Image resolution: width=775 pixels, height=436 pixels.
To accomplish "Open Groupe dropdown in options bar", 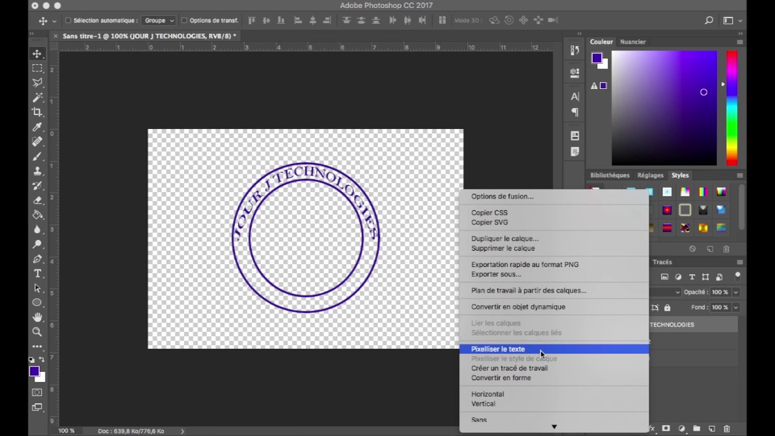I will tap(159, 21).
